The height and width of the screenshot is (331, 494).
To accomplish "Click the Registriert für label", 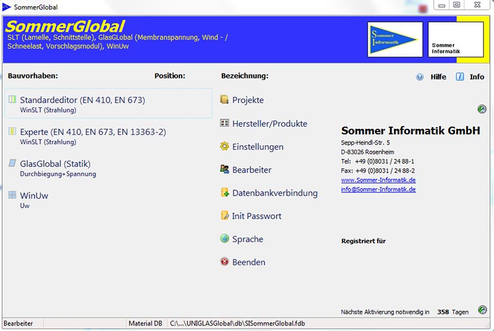I will tap(363, 241).
